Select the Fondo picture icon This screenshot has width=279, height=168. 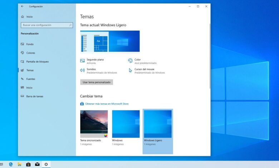point(22,44)
